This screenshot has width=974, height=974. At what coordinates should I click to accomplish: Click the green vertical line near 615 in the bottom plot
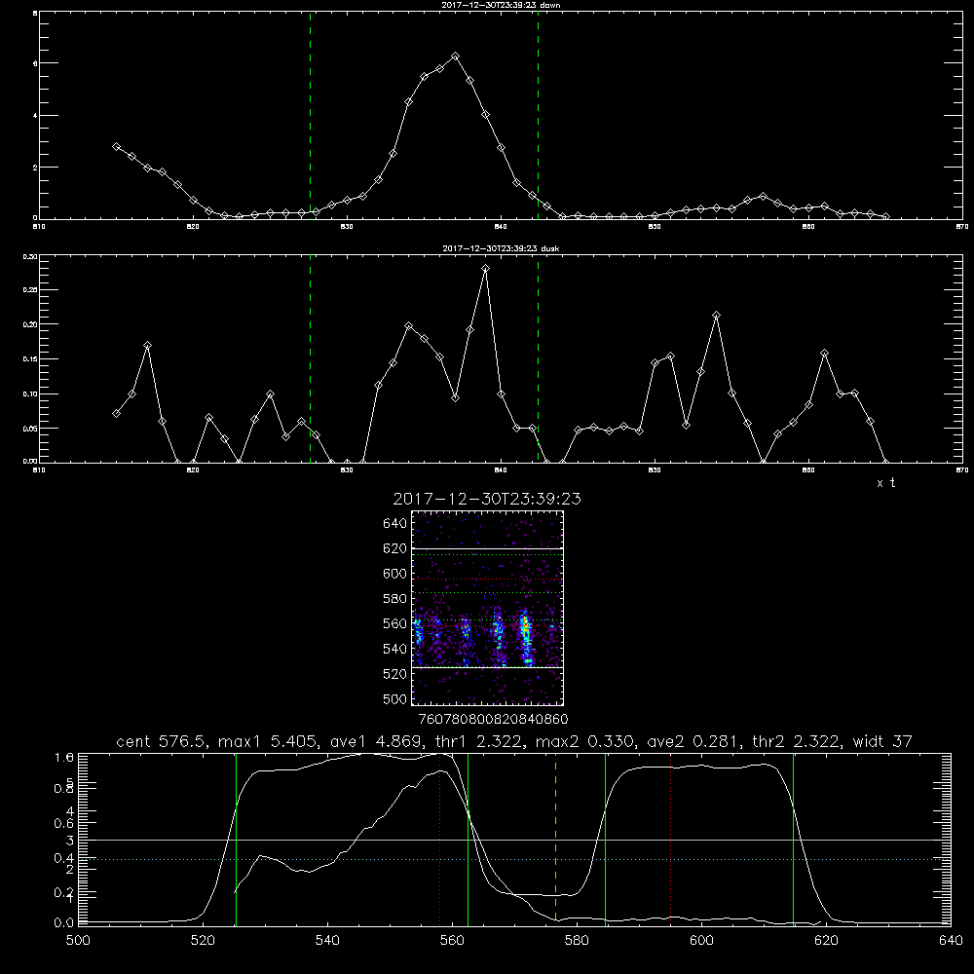pos(793,839)
